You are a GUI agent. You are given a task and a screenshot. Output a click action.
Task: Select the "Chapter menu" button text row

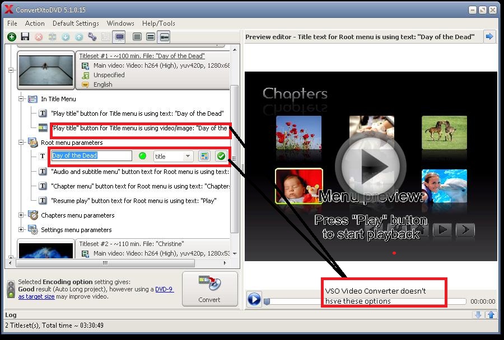tap(140, 186)
